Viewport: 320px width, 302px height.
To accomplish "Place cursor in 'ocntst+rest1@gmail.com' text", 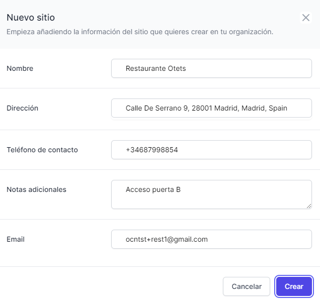I will [167, 239].
